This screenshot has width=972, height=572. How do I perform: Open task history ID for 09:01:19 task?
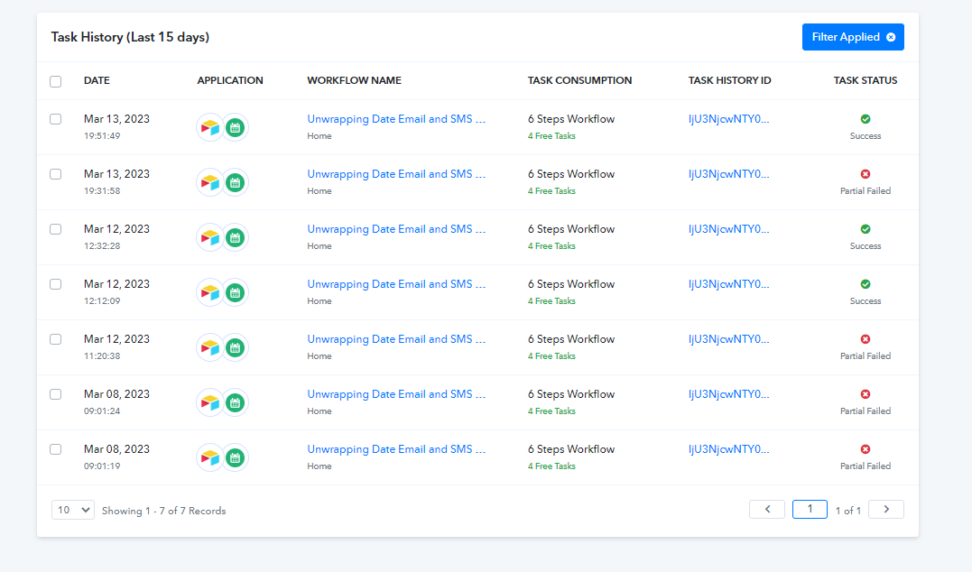728,449
